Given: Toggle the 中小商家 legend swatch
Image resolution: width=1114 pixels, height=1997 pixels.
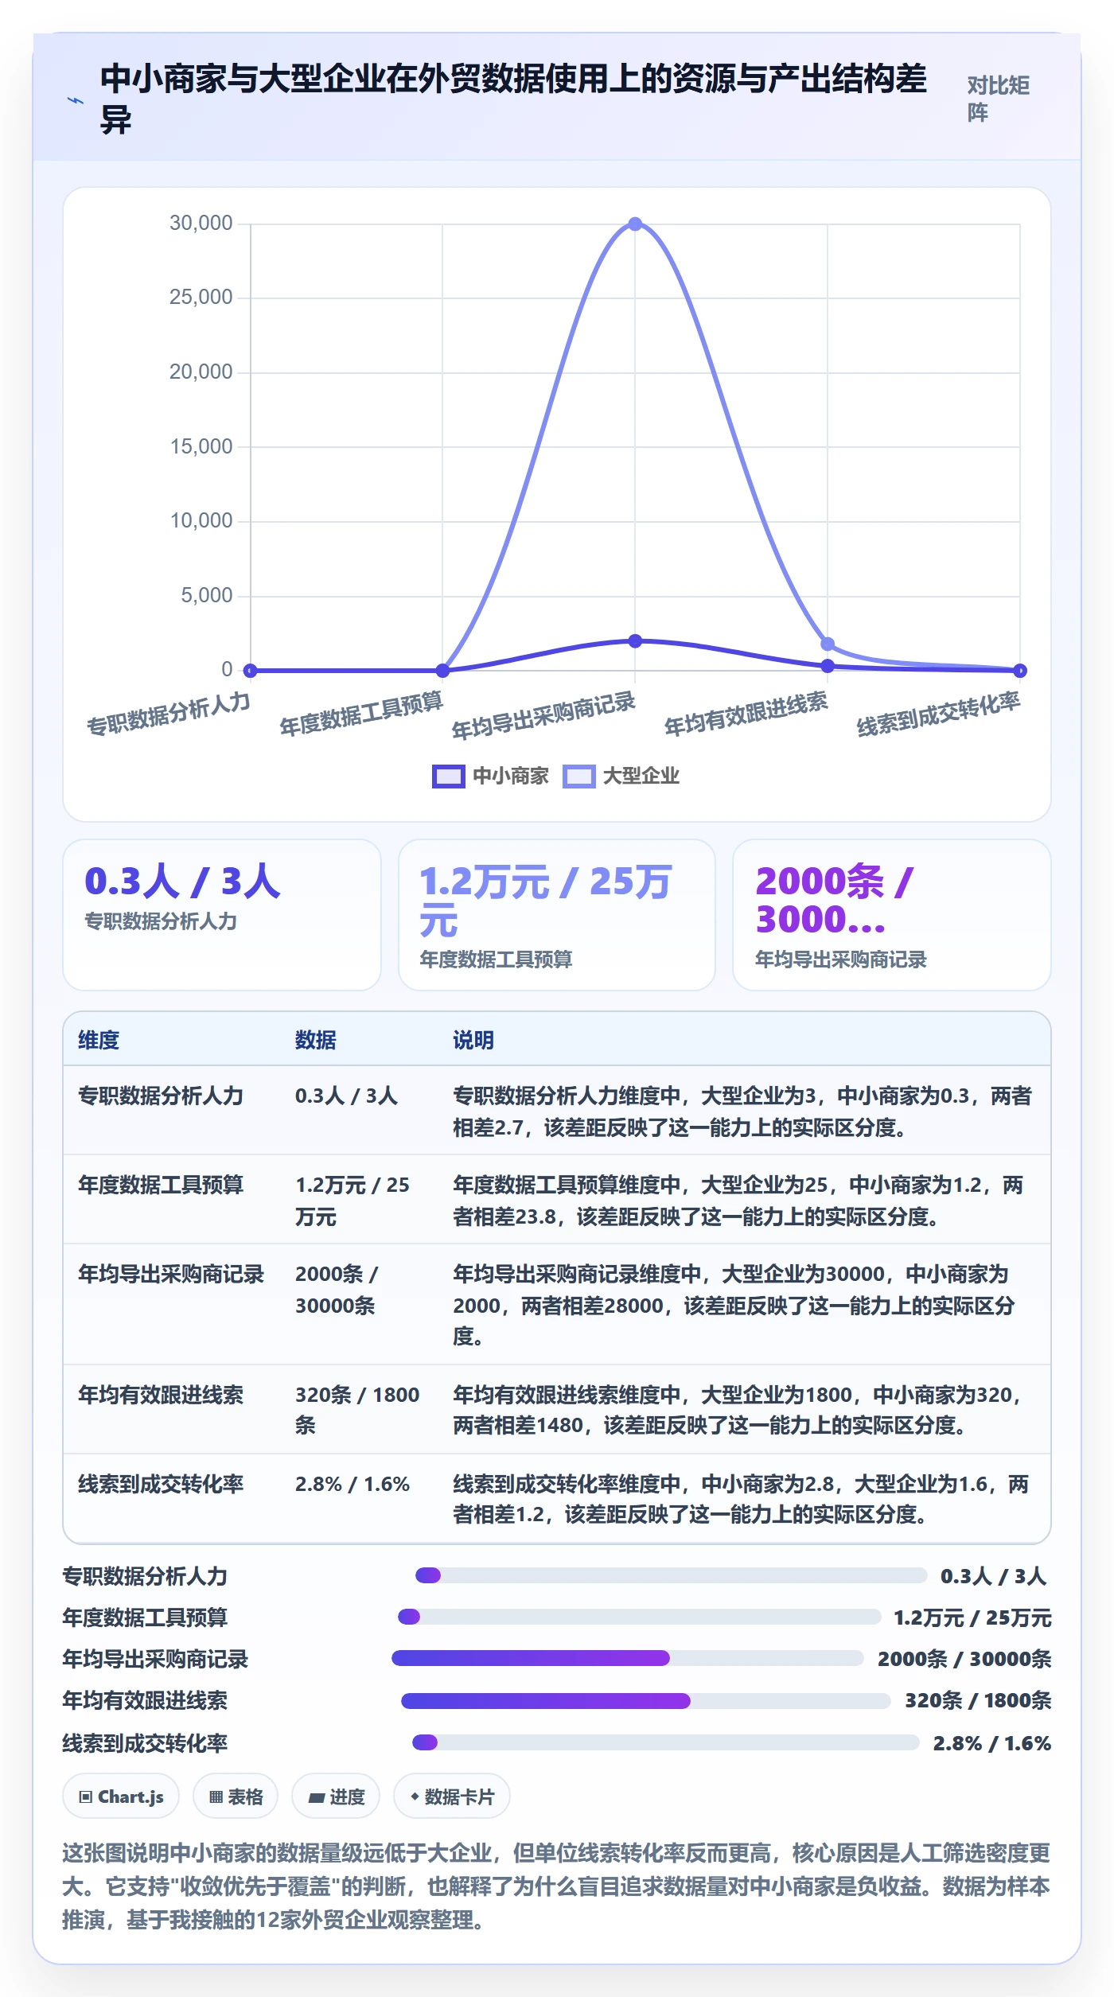Looking at the screenshot, I should click(448, 776).
